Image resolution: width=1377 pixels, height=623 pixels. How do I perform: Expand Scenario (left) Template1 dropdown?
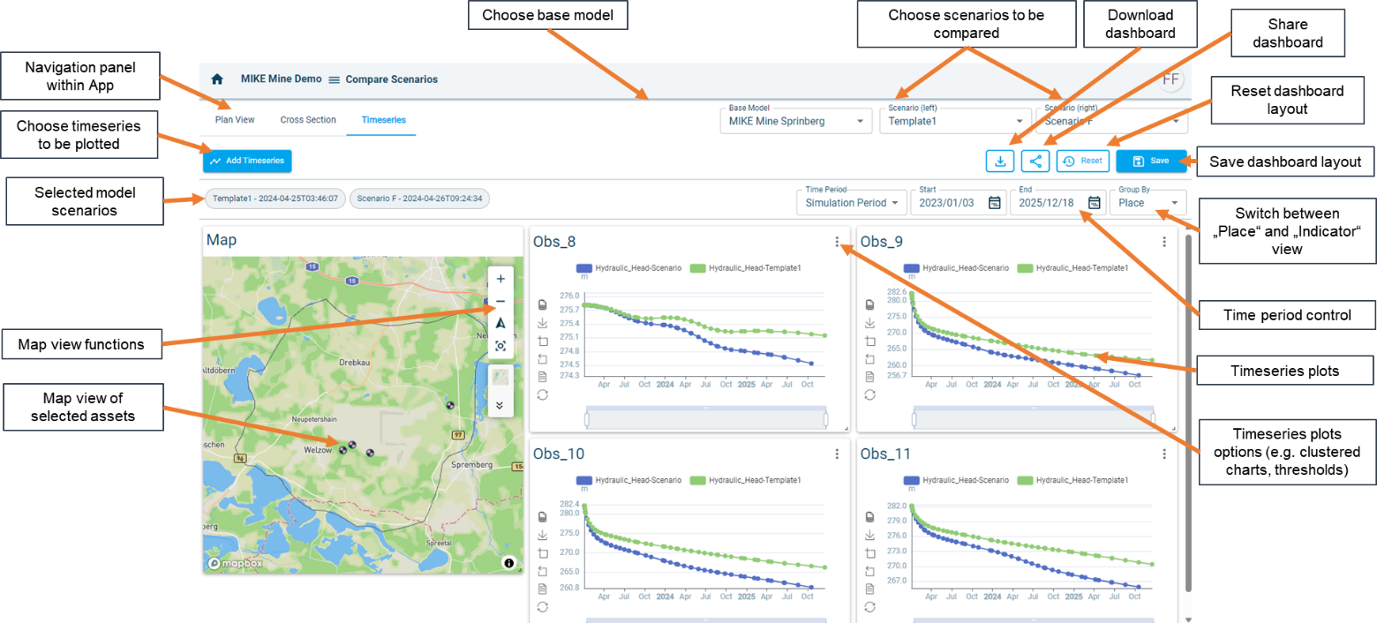pyautogui.click(x=955, y=121)
